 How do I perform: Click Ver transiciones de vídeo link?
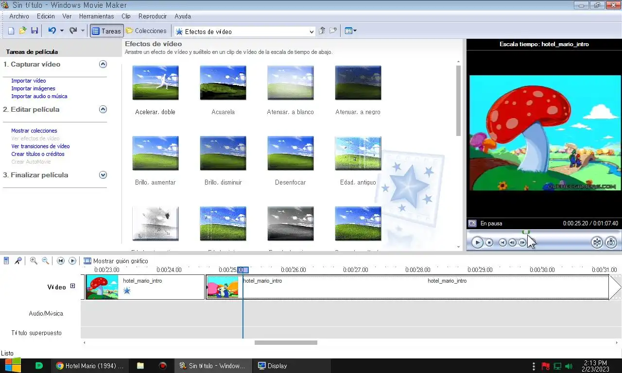[40, 146]
